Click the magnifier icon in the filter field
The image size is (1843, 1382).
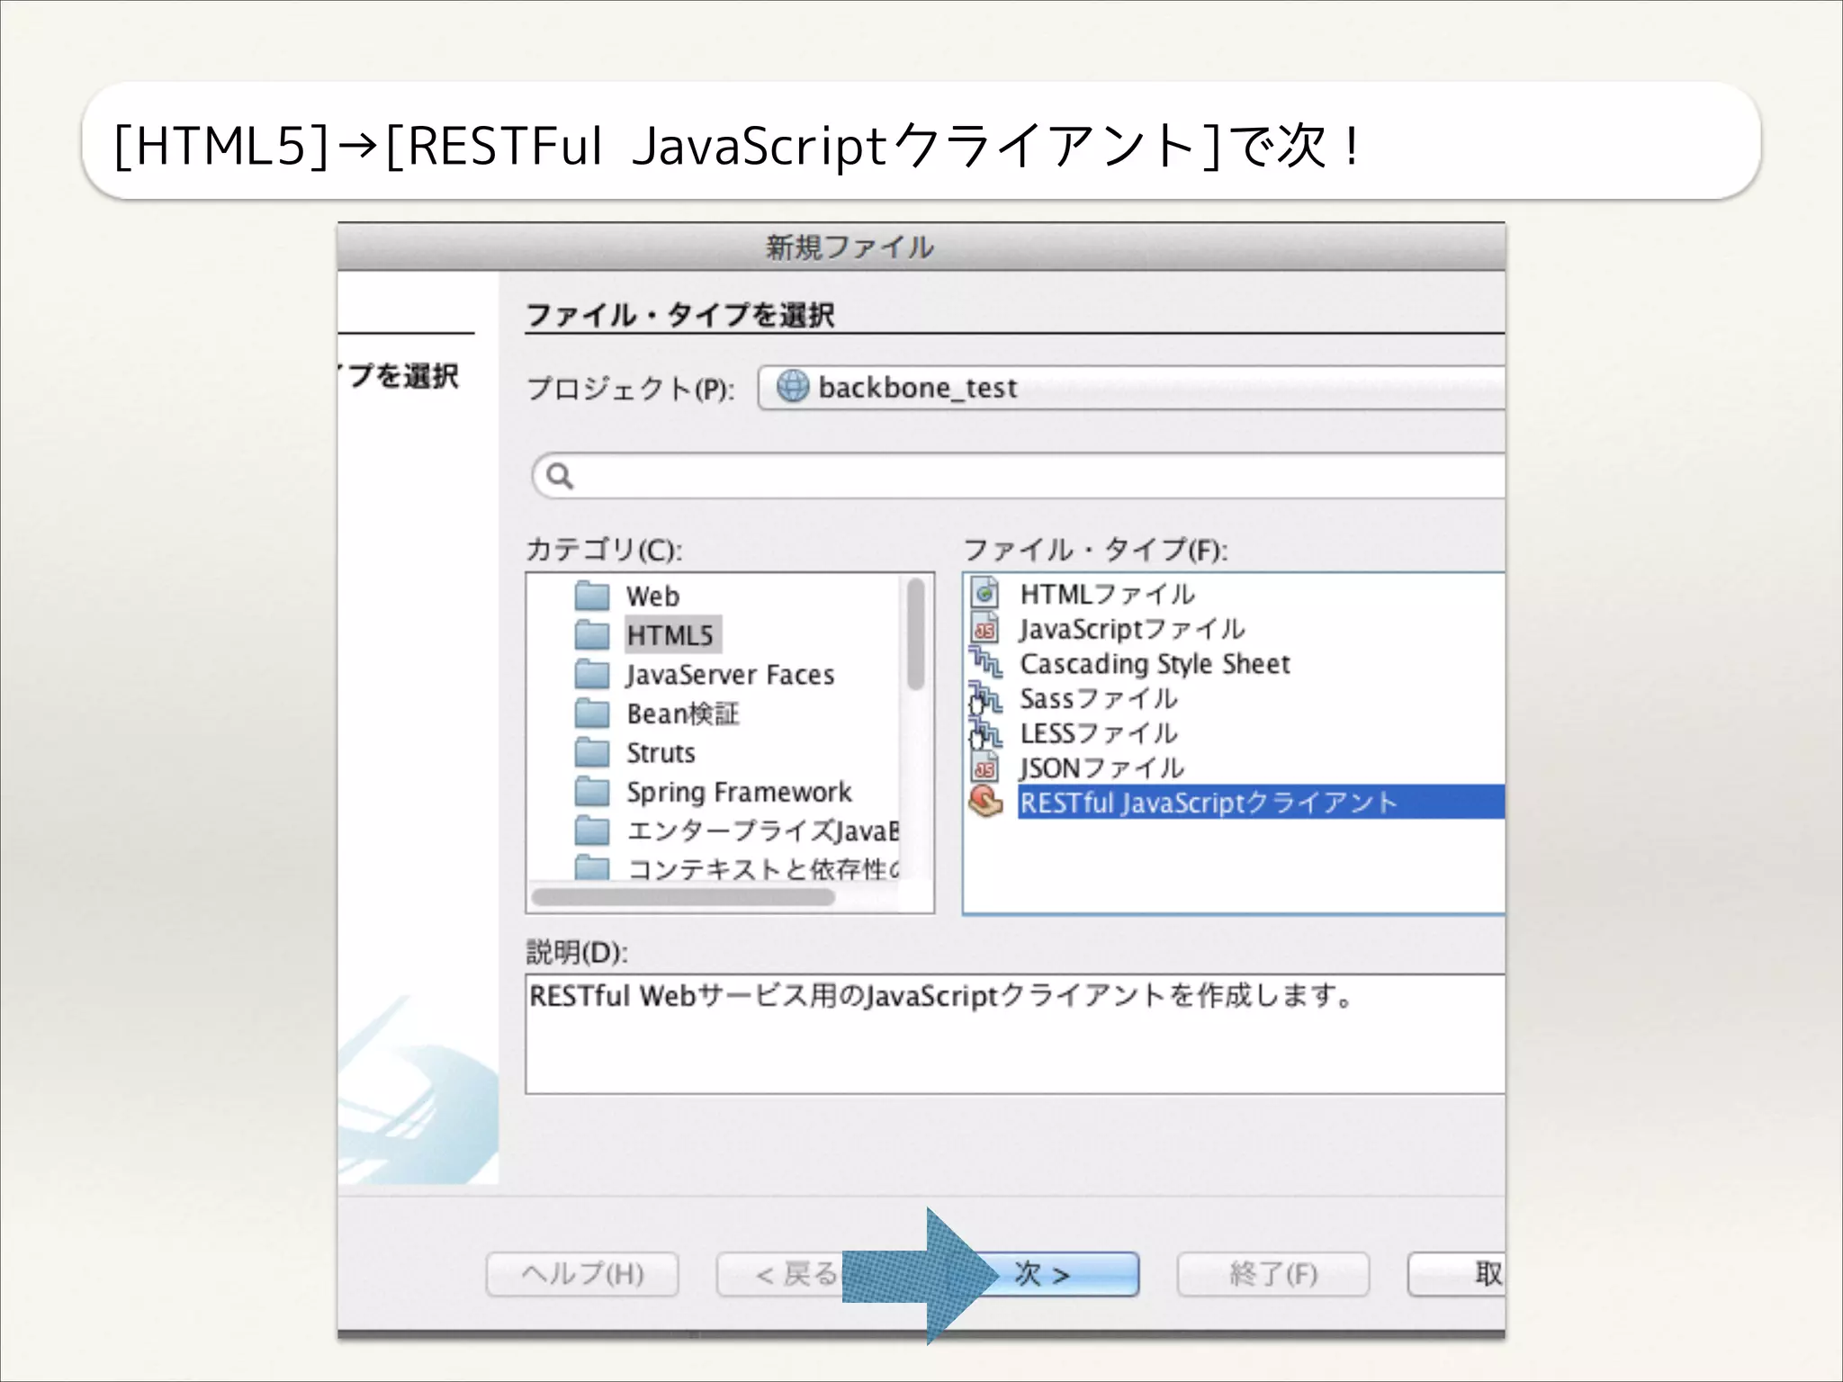tap(560, 476)
